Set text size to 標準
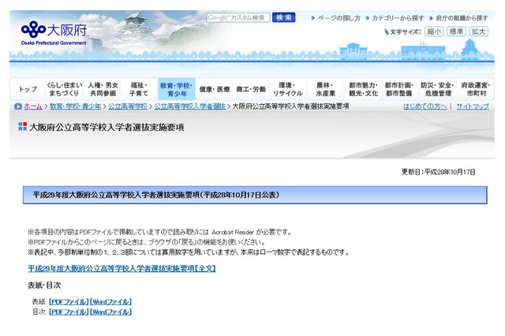505x336 pixels. click(456, 32)
